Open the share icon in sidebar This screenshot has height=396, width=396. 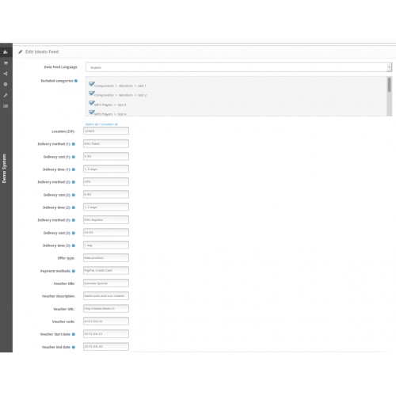[6, 74]
